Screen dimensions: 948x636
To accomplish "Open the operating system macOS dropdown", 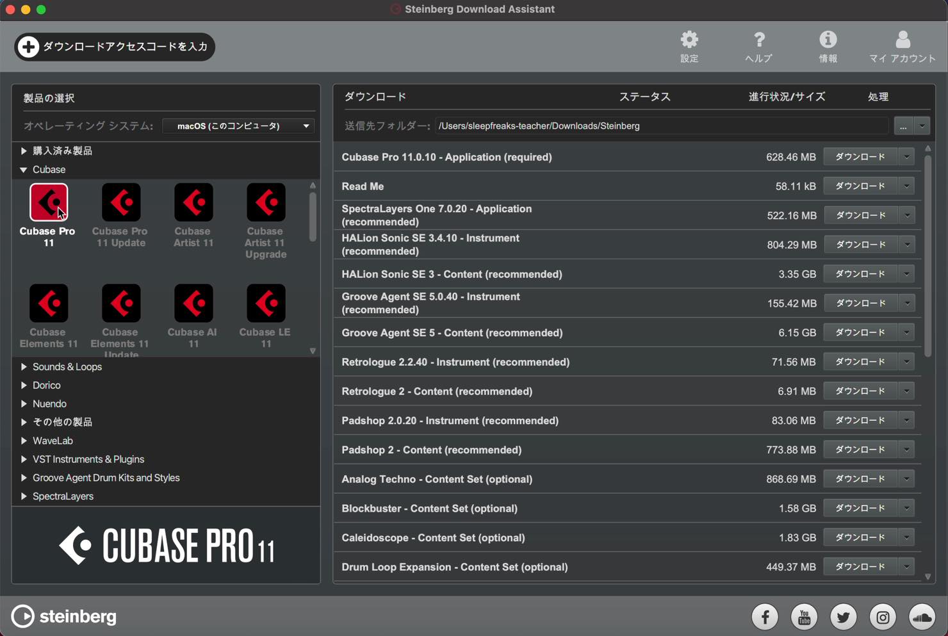I will tap(239, 126).
